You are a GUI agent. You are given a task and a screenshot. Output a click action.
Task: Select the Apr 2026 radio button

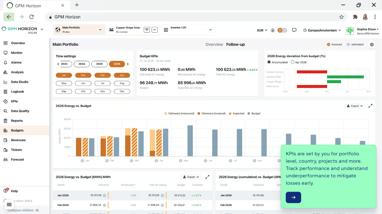point(292,62)
